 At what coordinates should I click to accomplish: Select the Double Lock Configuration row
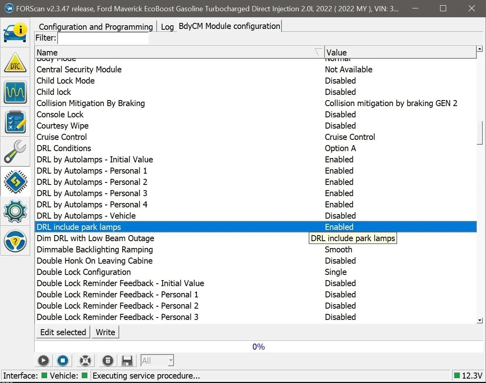click(256, 272)
